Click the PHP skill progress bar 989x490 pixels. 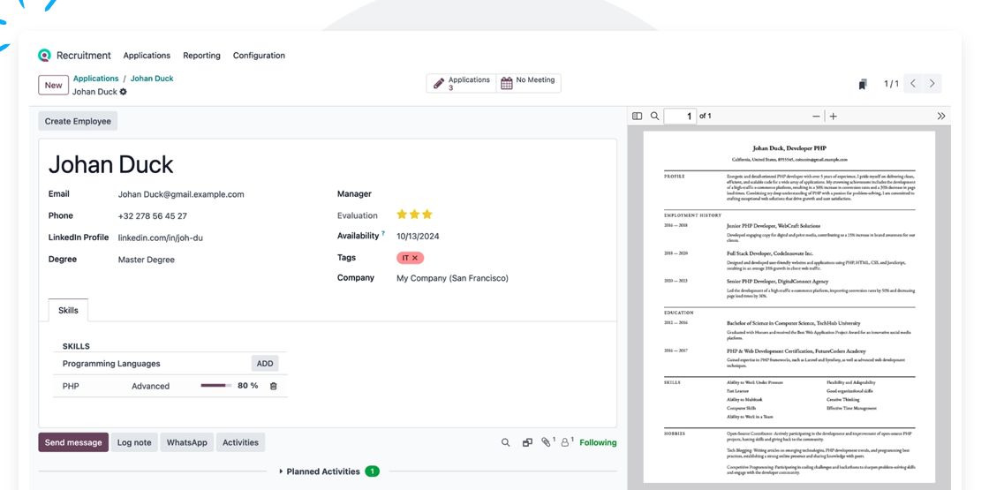216,385
